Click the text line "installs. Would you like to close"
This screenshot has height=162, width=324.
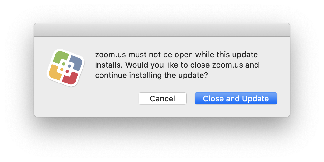177,65
